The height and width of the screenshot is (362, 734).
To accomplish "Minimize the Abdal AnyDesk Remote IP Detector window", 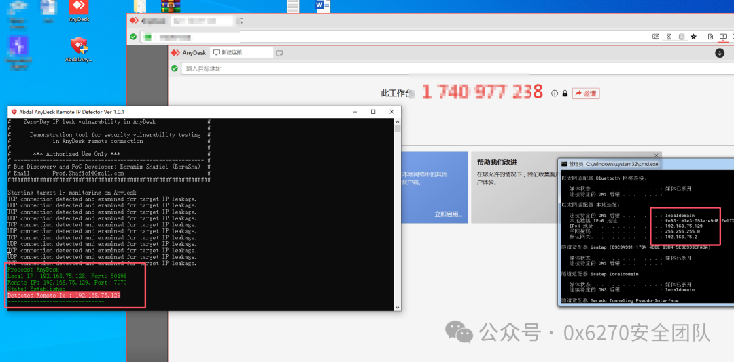I will (355, 112).
